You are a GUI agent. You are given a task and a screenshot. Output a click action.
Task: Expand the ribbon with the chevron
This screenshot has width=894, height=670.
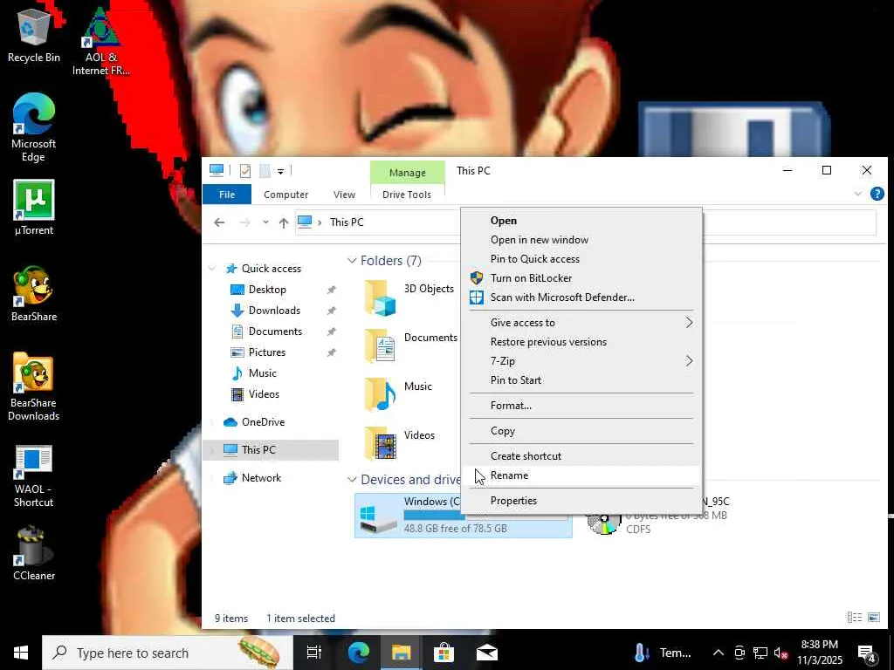[x=858, y=194]
